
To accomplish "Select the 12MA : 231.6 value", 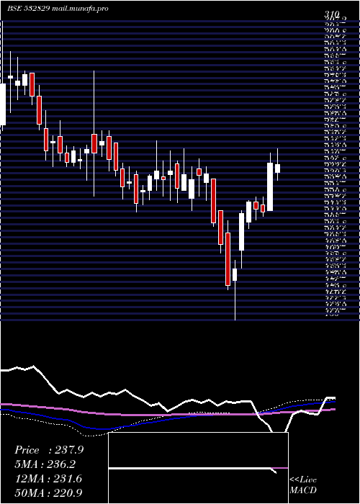I will pos(48,479).
